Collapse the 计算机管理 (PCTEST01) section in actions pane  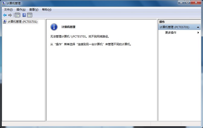(x=198, y=27)
